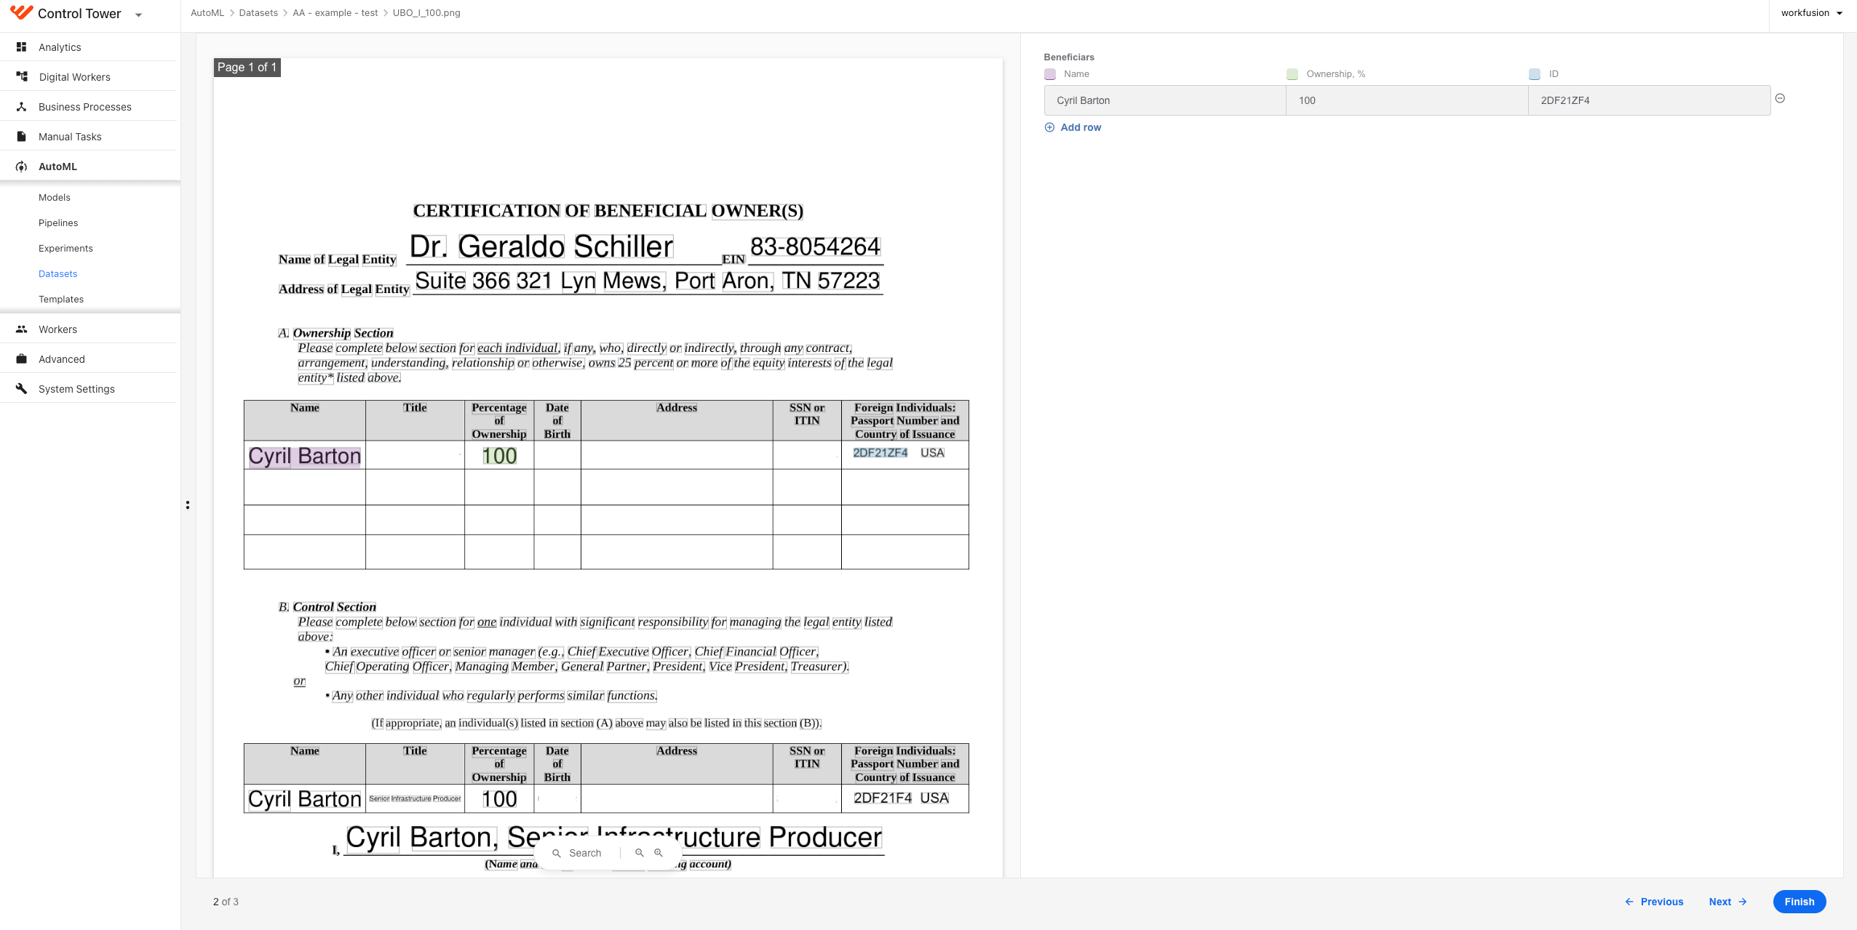The height and width of the screenshot is (930, 1857).
Task: Click the Ownership value 100 input field
Action: [x=1407, y=100]
